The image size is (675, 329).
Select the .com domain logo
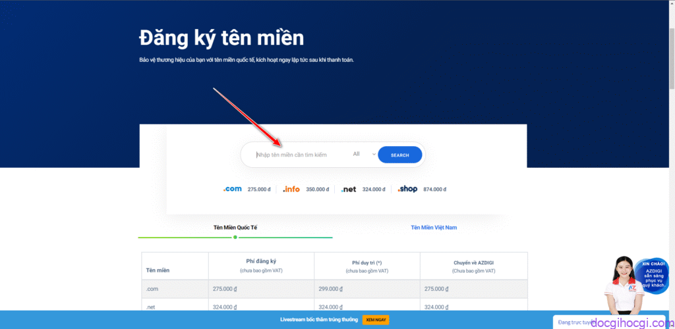pyautogui.click(x=233, y=189)
